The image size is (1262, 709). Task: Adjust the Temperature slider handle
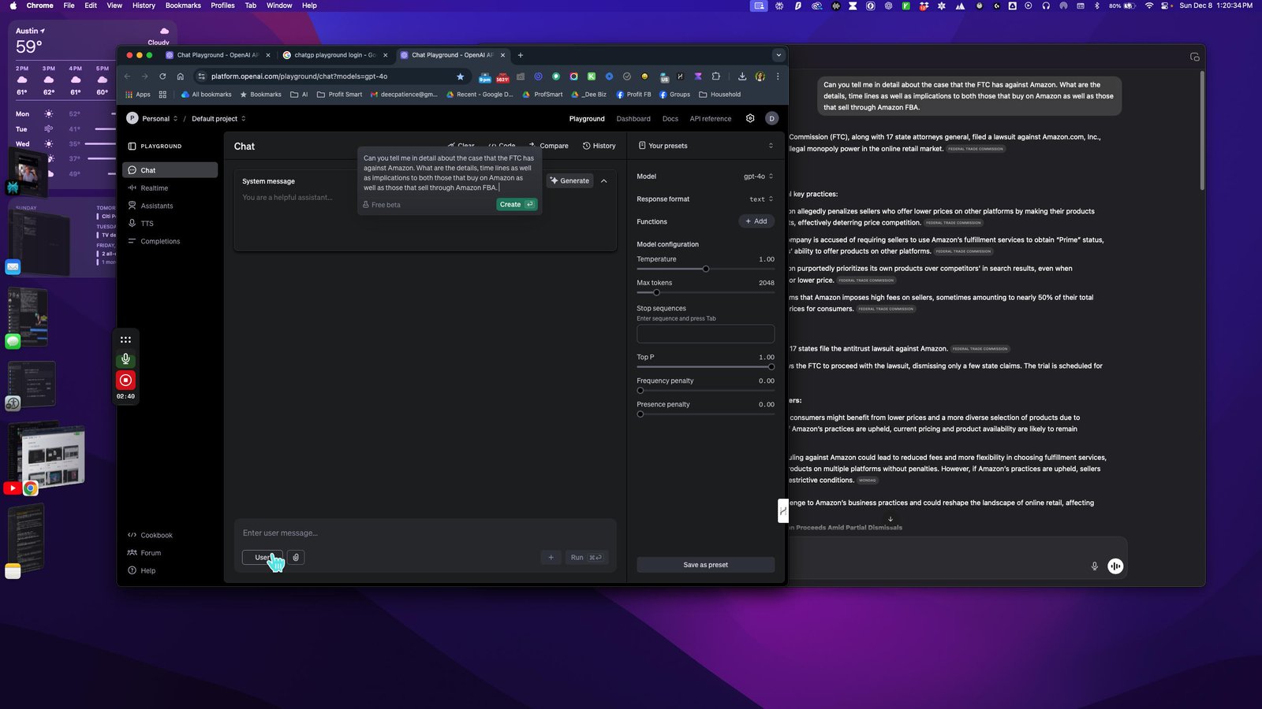[706, 269]
